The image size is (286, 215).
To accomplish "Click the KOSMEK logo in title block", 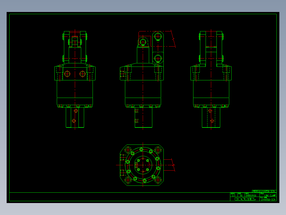I will 245,199.
